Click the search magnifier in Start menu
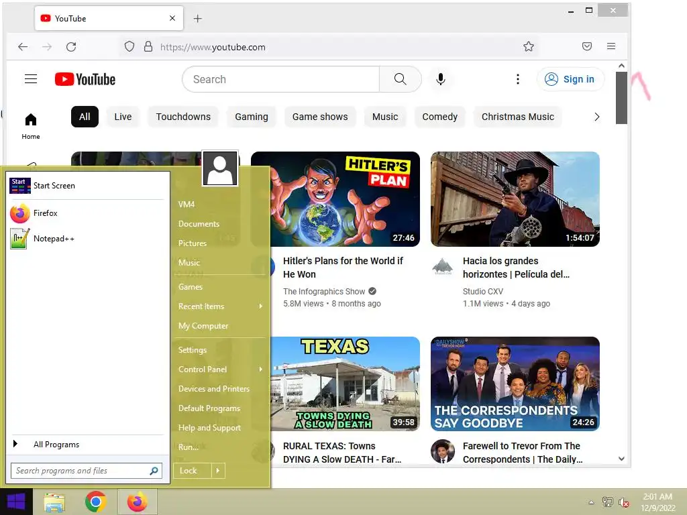This screenshot has height=515, width=687. [x=154, y=471]
